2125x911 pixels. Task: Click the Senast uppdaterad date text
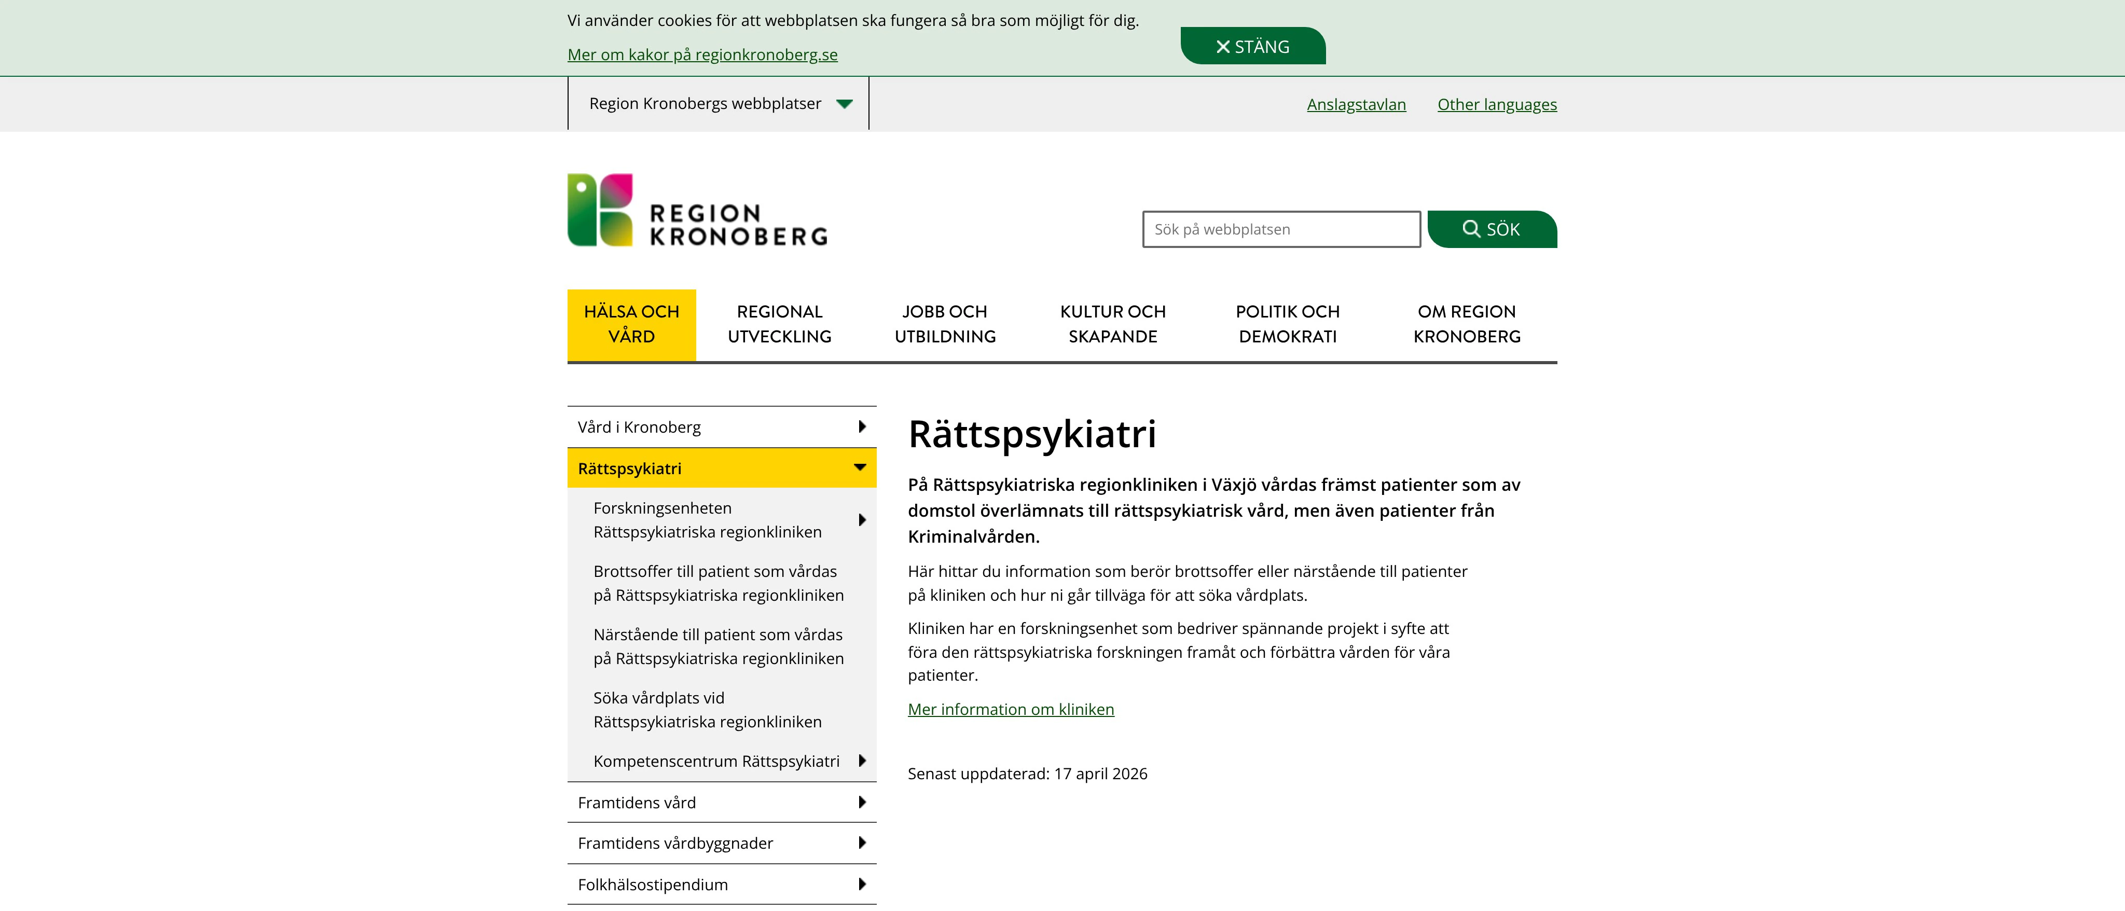click(x=1027, y=773)
